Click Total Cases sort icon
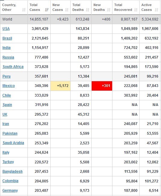 [47, 10]
